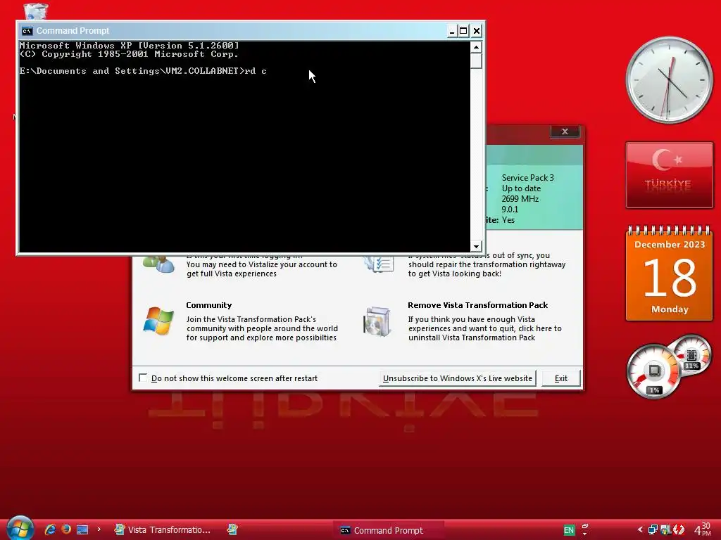The width and height of the screenshot is (721, 540).
Task: Close the Command Prompt window
Action: (x=477, y=31)
